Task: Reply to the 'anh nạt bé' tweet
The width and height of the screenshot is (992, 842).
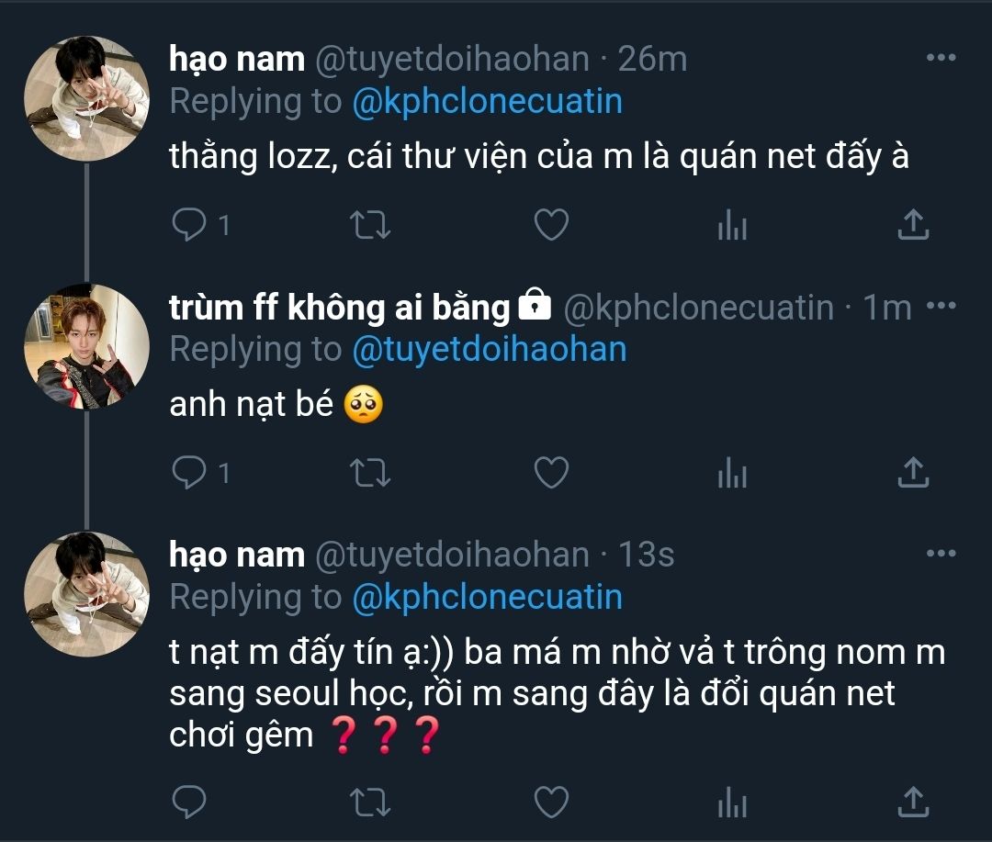Action: click(189, 473)
